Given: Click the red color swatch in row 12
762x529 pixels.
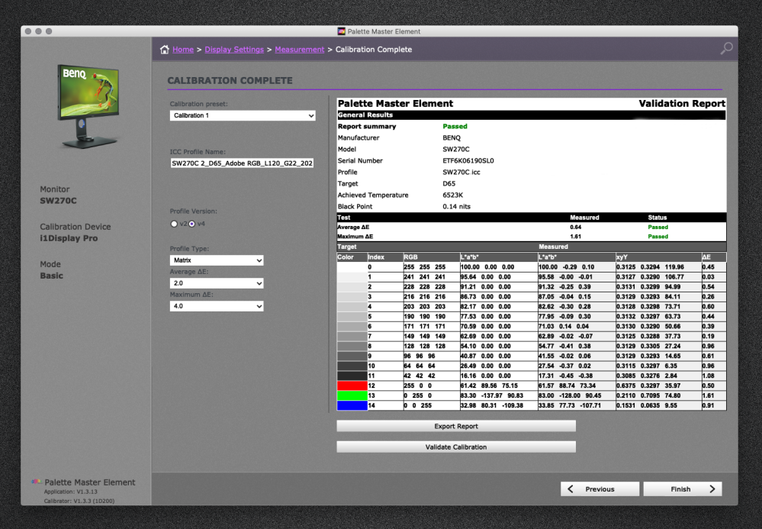Looking at the screenshot, I should 352,385.
